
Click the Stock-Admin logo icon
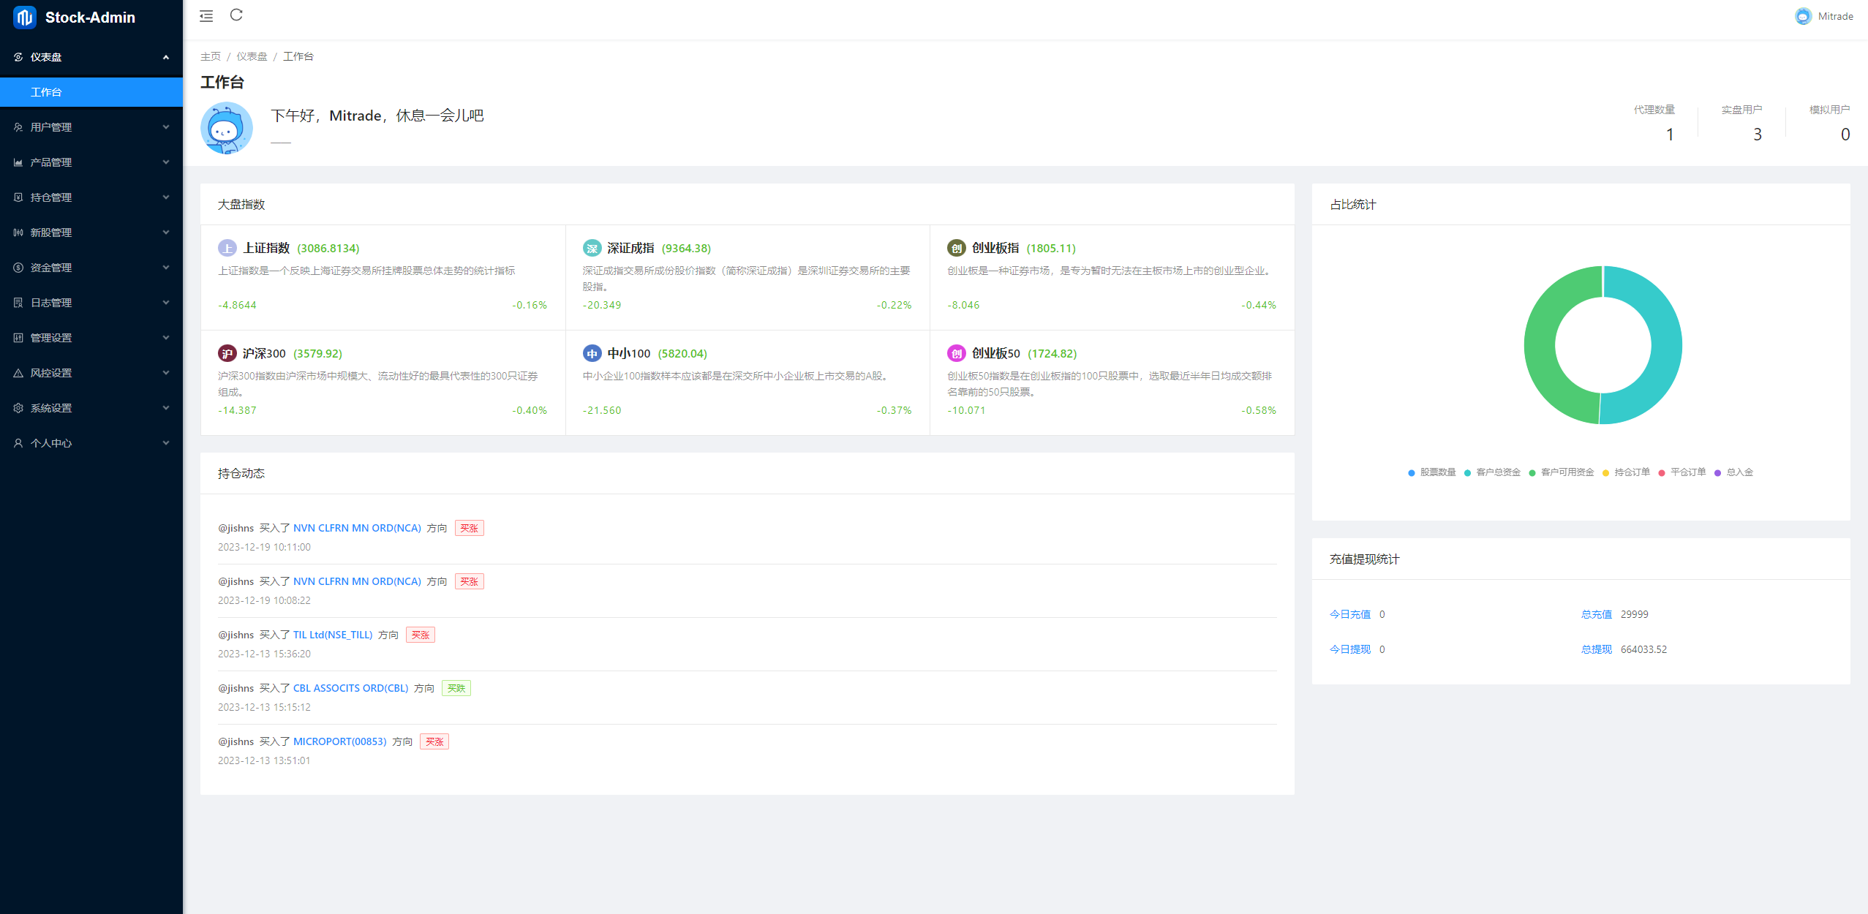24,18
